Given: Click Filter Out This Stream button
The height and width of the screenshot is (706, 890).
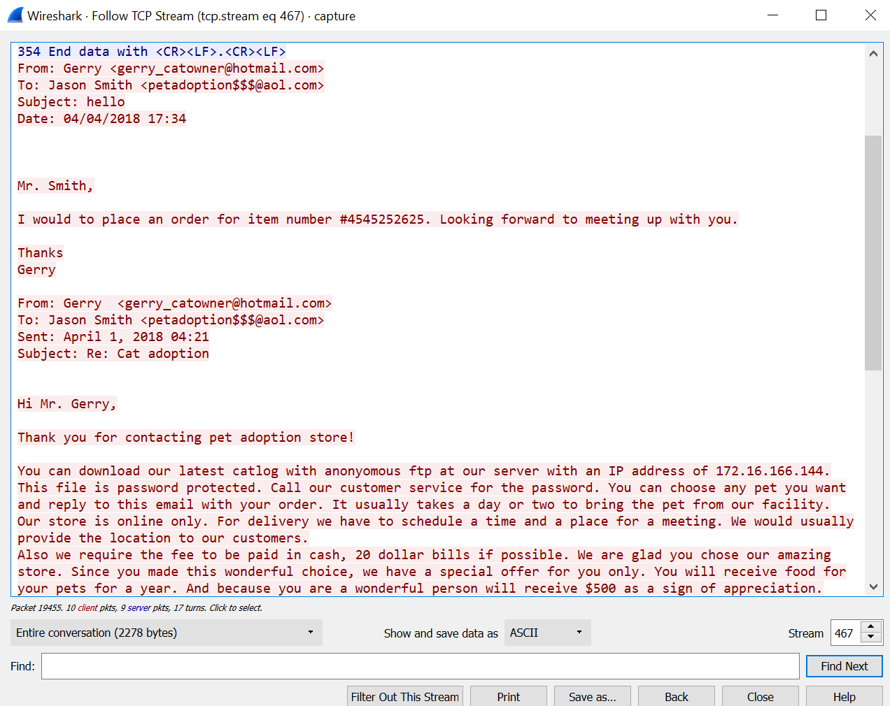Looking at the screenshot, I should click(405, 696).
